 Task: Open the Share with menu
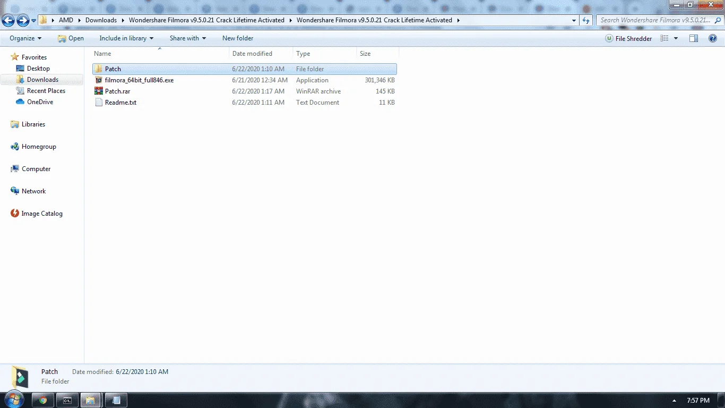point(188,38)
